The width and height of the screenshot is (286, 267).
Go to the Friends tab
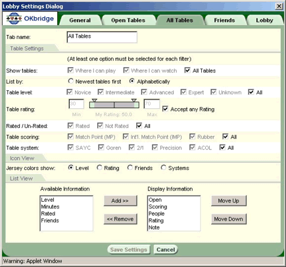point(224,20)
